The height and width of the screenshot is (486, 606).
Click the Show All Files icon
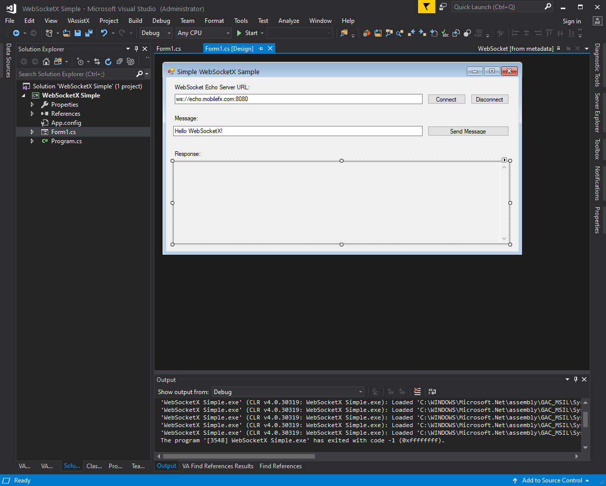131,61
